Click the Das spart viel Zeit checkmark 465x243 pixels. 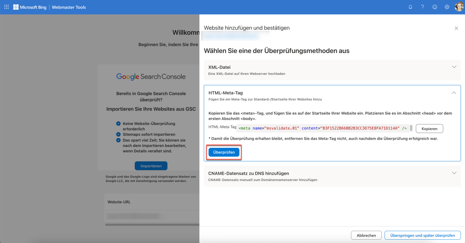pyautogui.click(x=118, y=140)
